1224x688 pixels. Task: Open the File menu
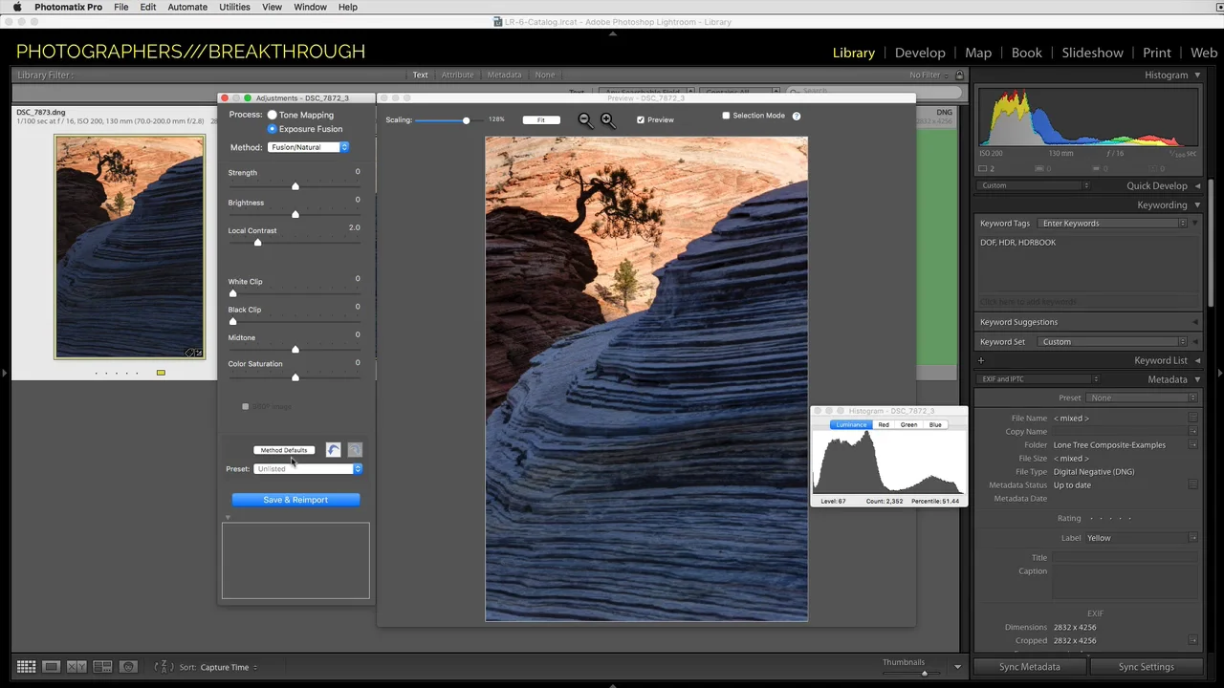point(121,7)
